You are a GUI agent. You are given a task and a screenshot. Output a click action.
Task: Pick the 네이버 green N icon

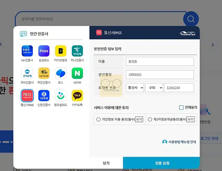click(x=77, y=73)
